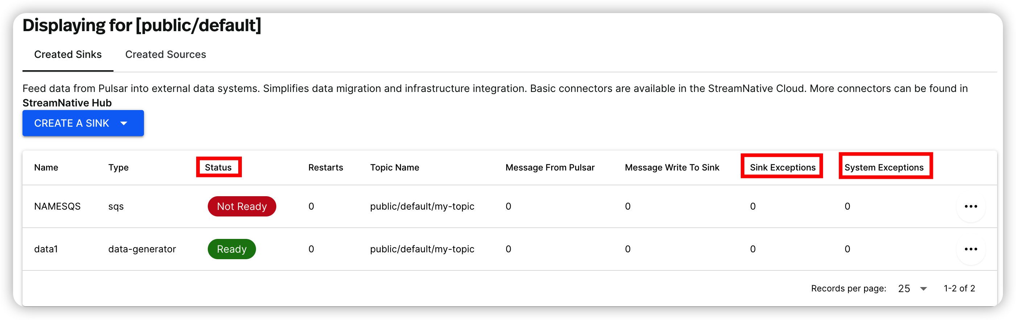This screenshot has width=1016, height=320.
Task: Click the CREATE A SINK button
Action: [71, 123]
